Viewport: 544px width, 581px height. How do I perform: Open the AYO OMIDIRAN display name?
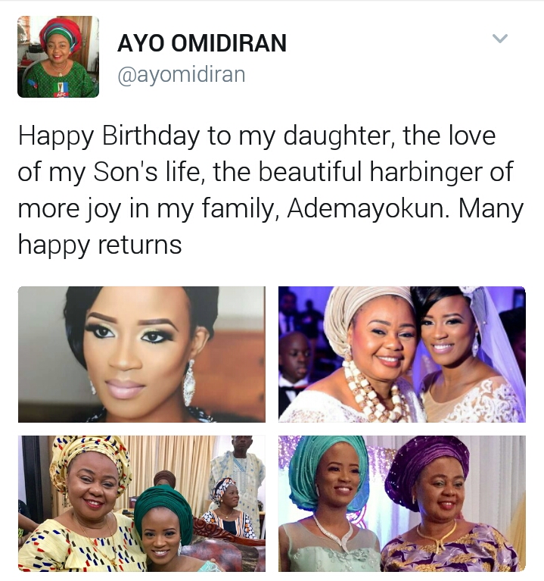pyautogui.click(x=202, y=43)
